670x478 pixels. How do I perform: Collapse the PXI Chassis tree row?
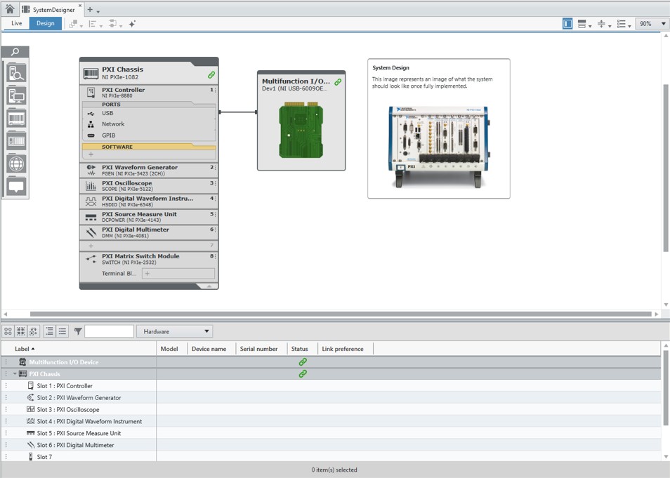(x=15, y=374)
